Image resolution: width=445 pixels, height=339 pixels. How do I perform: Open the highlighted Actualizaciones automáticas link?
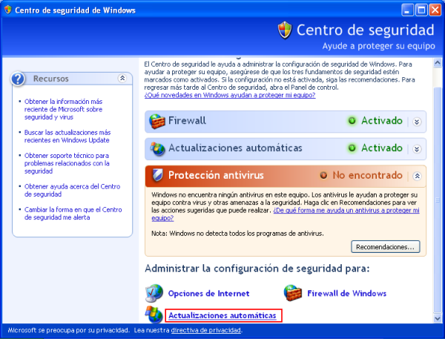tap(222, 316)
